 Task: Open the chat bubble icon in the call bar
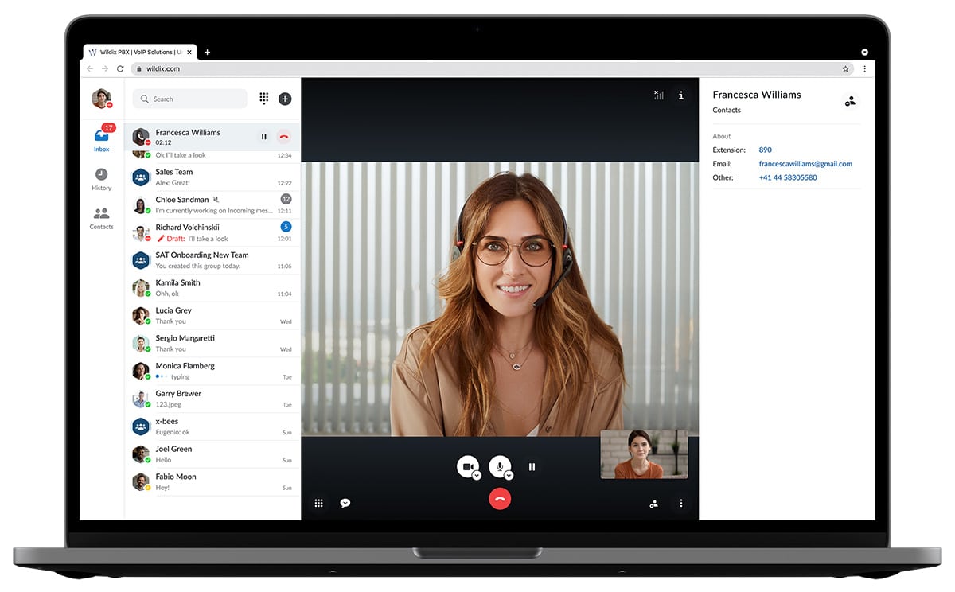tap(345, 503)
